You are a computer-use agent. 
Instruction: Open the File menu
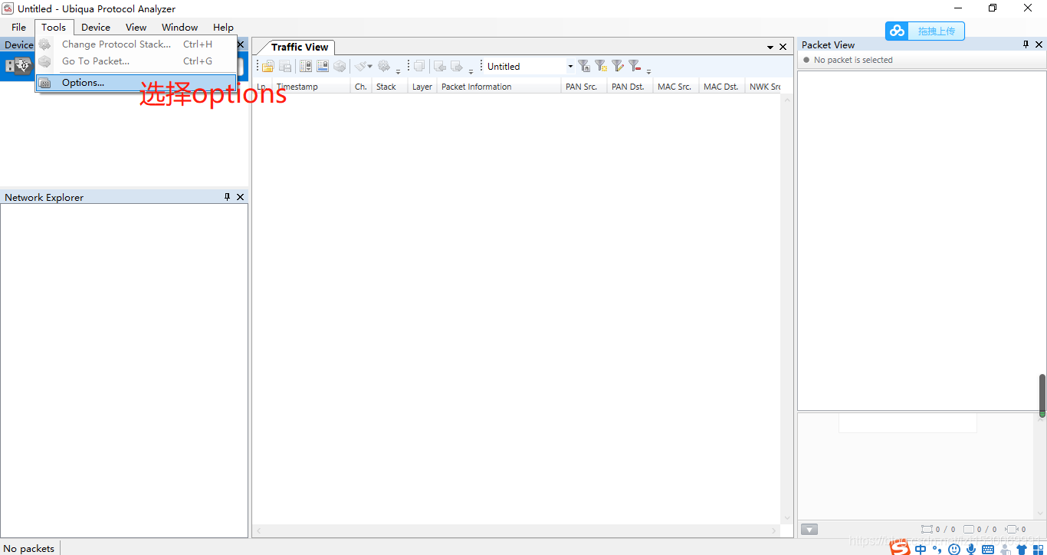pos(19,27)
